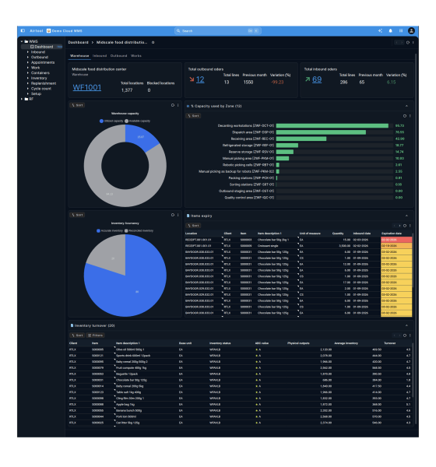Viewport: 436px width, 467px height.
Task: Open Warehouse capacity chart kebab menu
Action: (178, 105)
